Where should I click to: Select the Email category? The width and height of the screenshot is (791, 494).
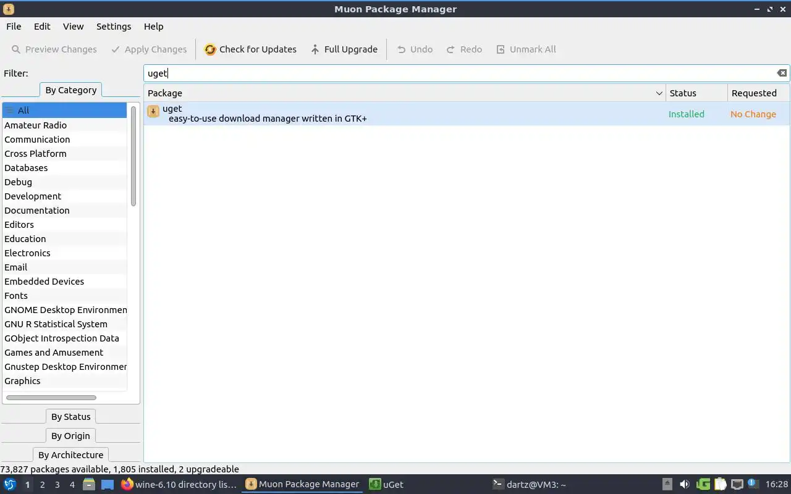64,267
